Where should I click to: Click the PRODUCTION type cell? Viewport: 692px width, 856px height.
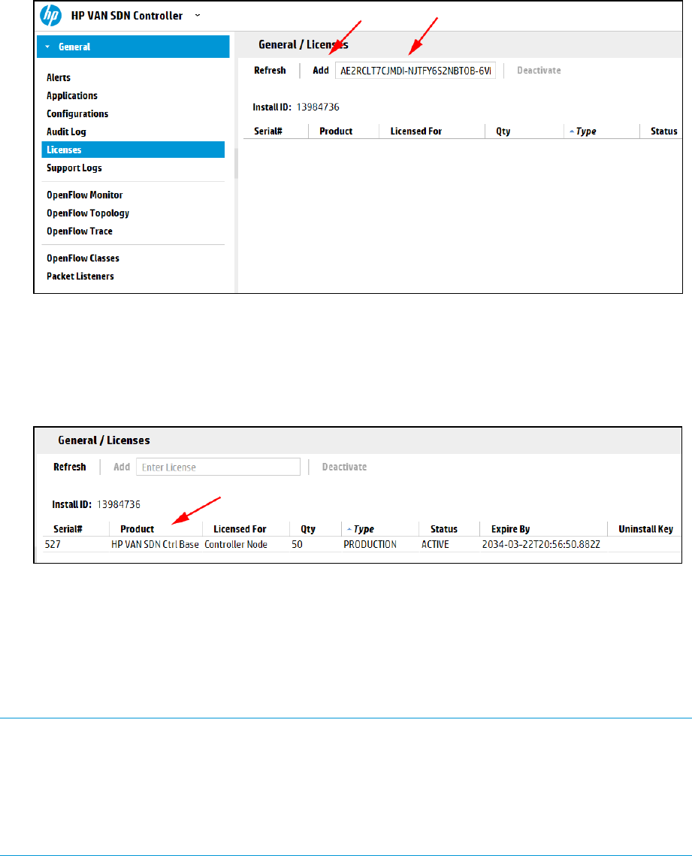pos(370,544)
